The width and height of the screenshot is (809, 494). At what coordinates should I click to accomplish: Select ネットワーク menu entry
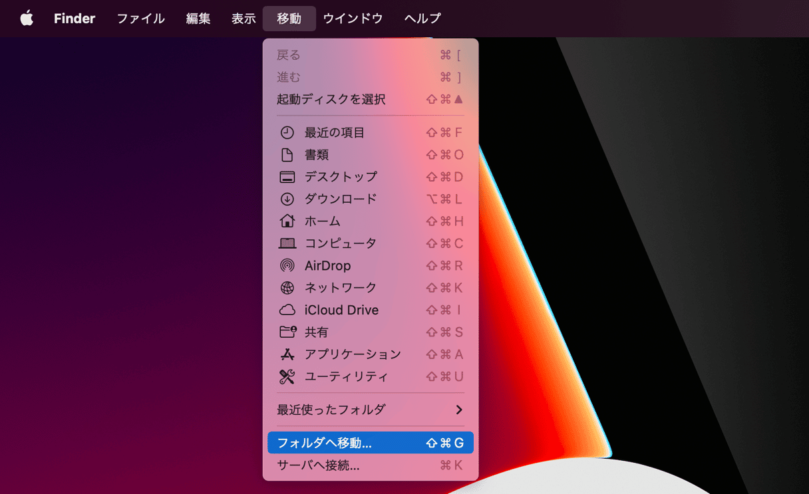371,288
